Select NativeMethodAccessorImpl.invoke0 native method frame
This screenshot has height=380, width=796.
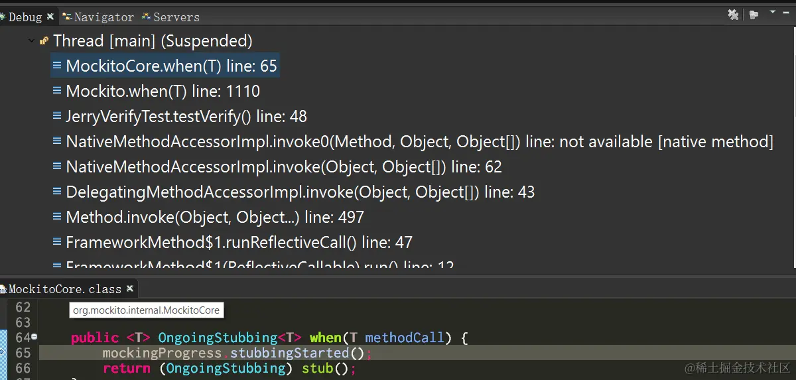point(413,141)
